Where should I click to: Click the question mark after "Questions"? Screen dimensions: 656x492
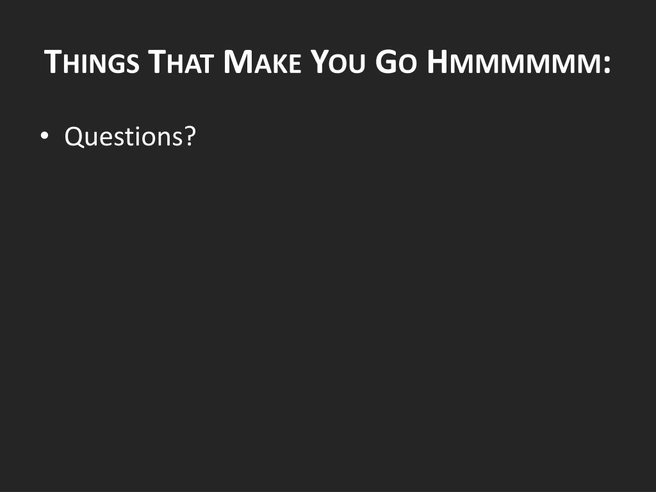[190, 135]
